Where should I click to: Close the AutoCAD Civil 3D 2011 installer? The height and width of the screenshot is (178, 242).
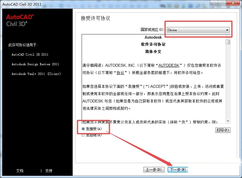pos(233,3)
